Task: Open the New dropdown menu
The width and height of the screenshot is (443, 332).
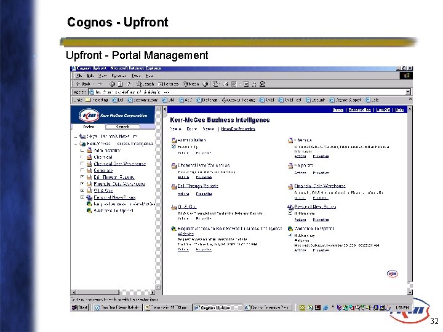Action: [175, 129]
